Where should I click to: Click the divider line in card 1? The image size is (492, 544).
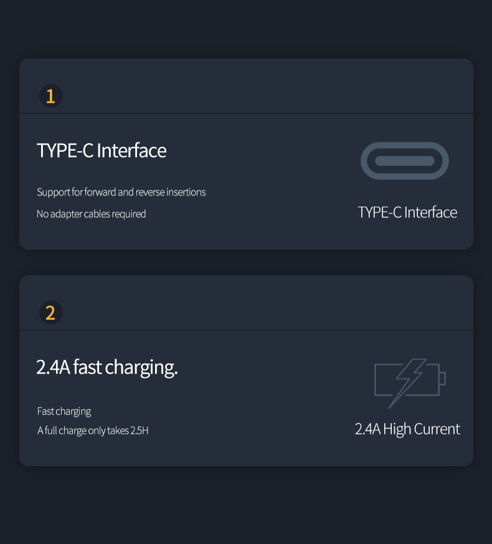click(246, 113)
